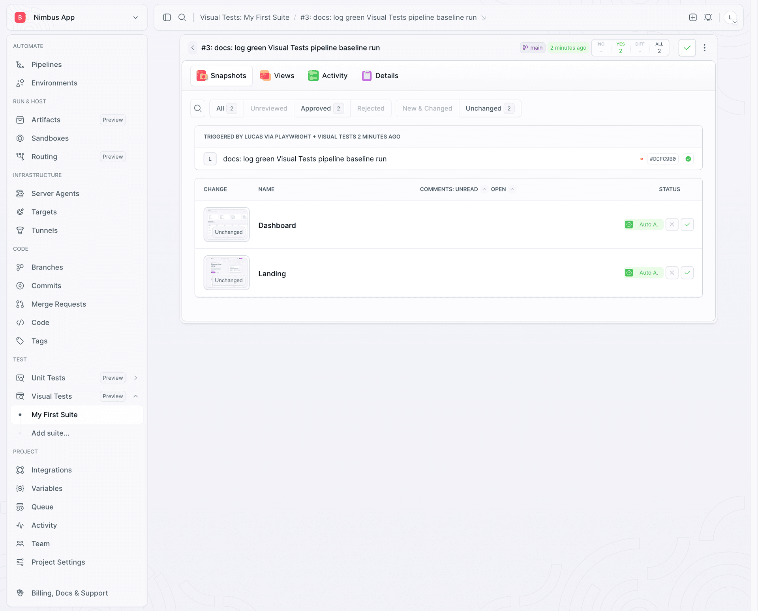The image size is (758, 611).
Task: Click the add new plus icon
Action: pyautogui.click(x=693, y=17)
